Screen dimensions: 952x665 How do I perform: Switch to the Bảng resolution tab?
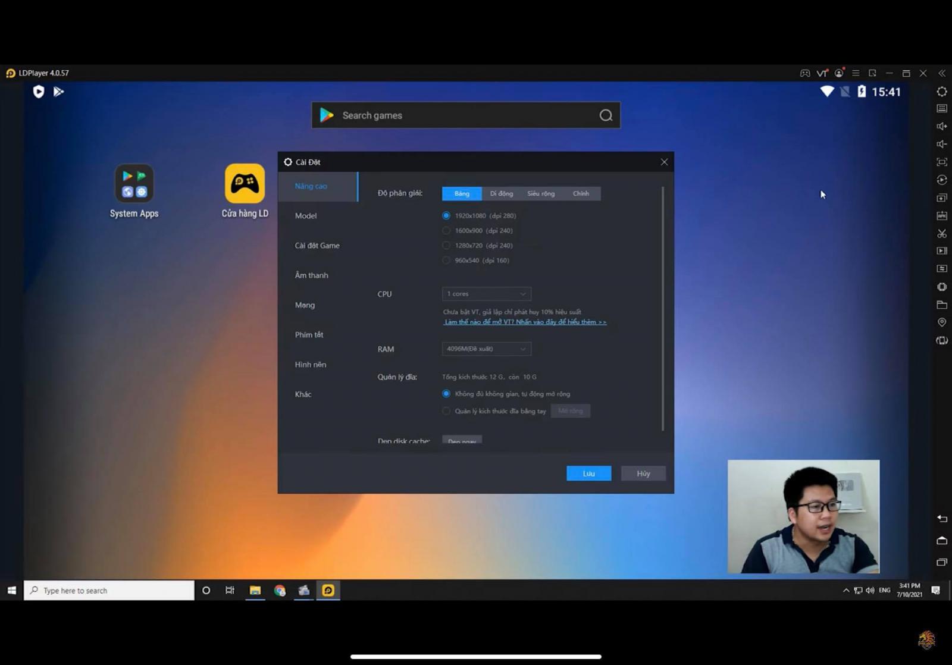coord(462,193)
